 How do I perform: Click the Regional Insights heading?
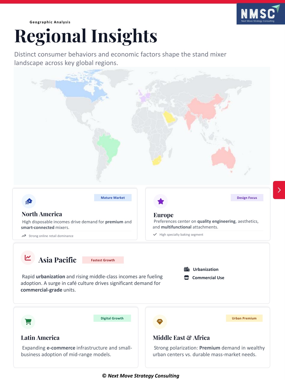(86, 36)
